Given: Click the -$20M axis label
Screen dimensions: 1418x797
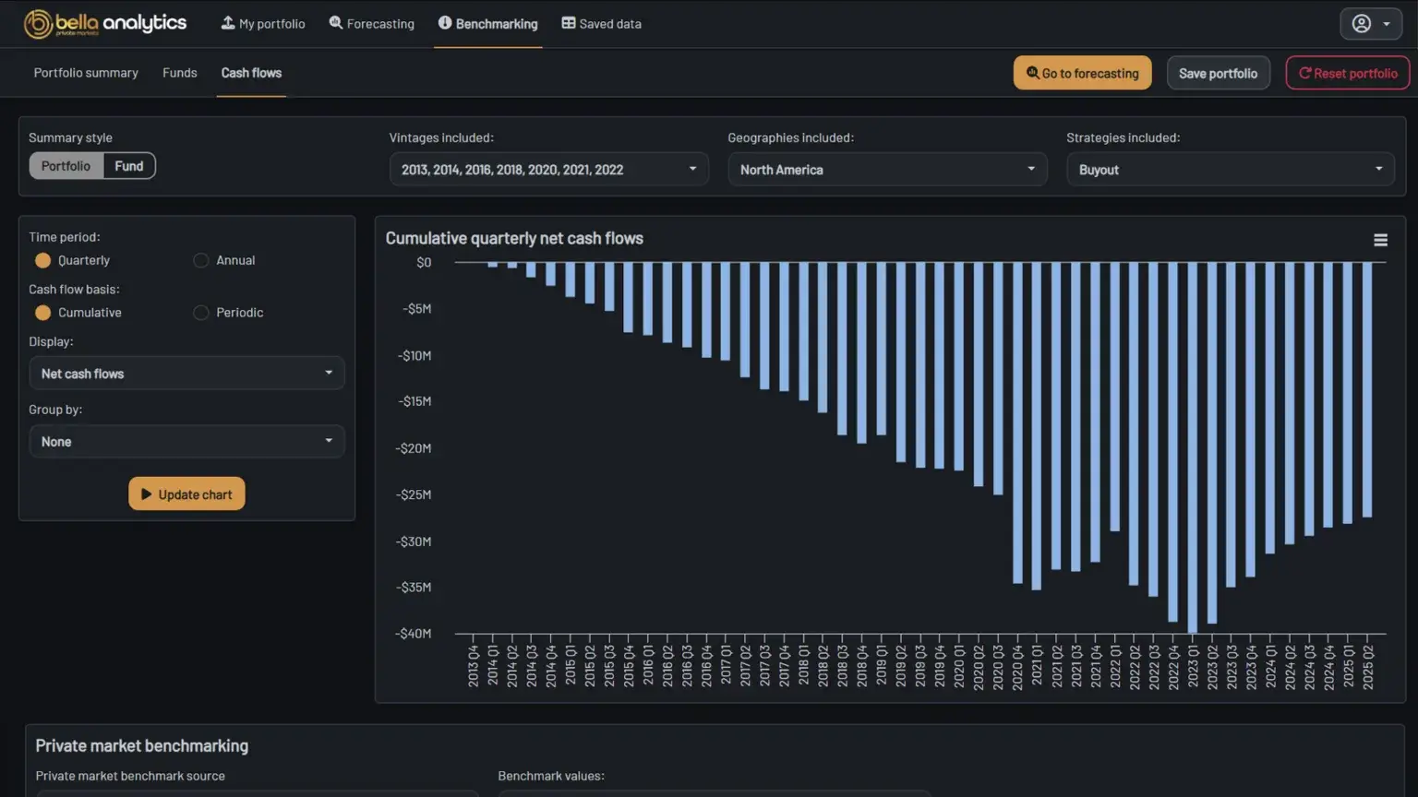Looking at the screenshot, I should [x=414, y=448].
